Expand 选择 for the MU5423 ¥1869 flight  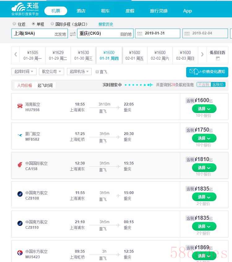point(204,256)
